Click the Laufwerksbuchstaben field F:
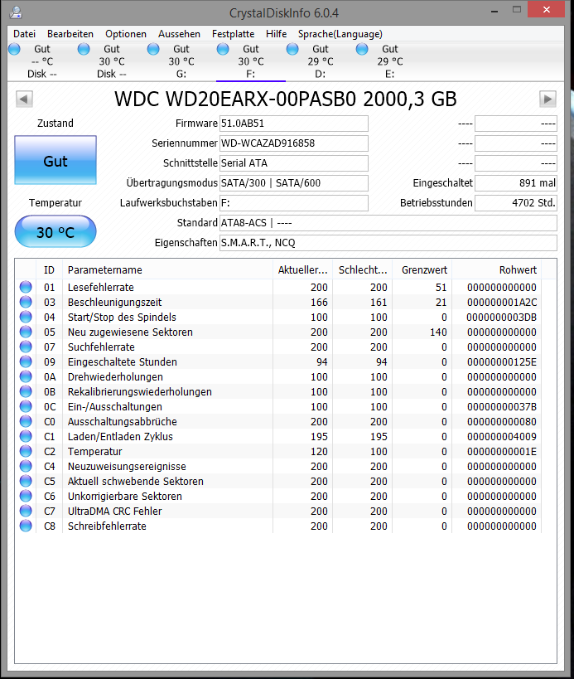Screen dimensions: 574x679 tap(294, 203)
